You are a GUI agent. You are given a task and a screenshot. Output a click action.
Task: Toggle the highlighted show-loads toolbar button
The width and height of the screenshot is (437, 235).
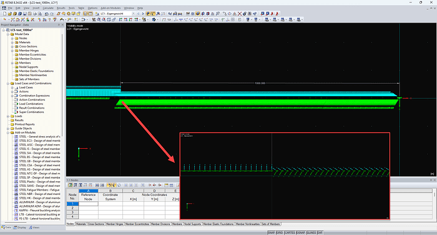tap(148, 14)
